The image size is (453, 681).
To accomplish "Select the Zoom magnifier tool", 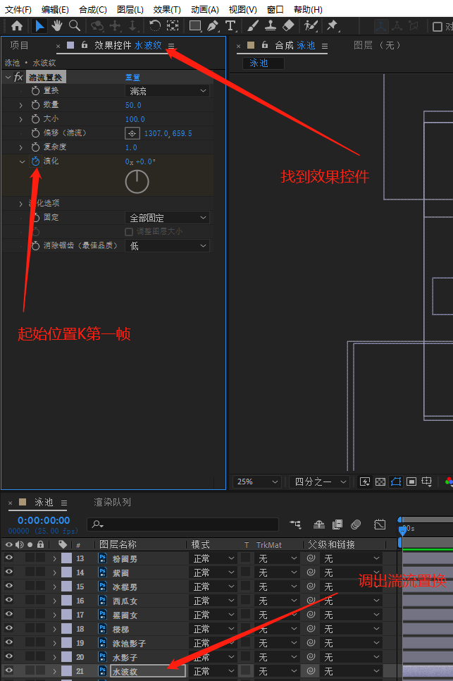I will (75, 26).
